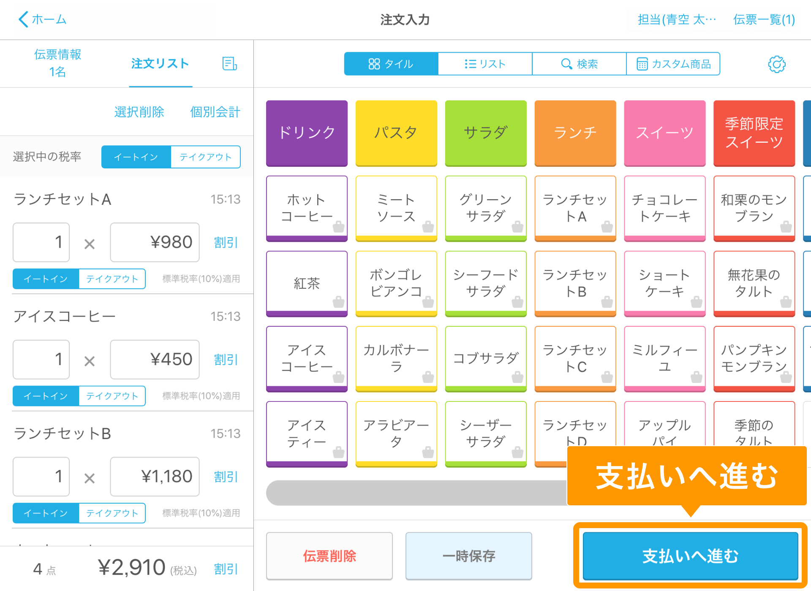Set ランチセットA to テイクアウト
The width and height of the screenshot is (811, 591).
click(112, 279)
